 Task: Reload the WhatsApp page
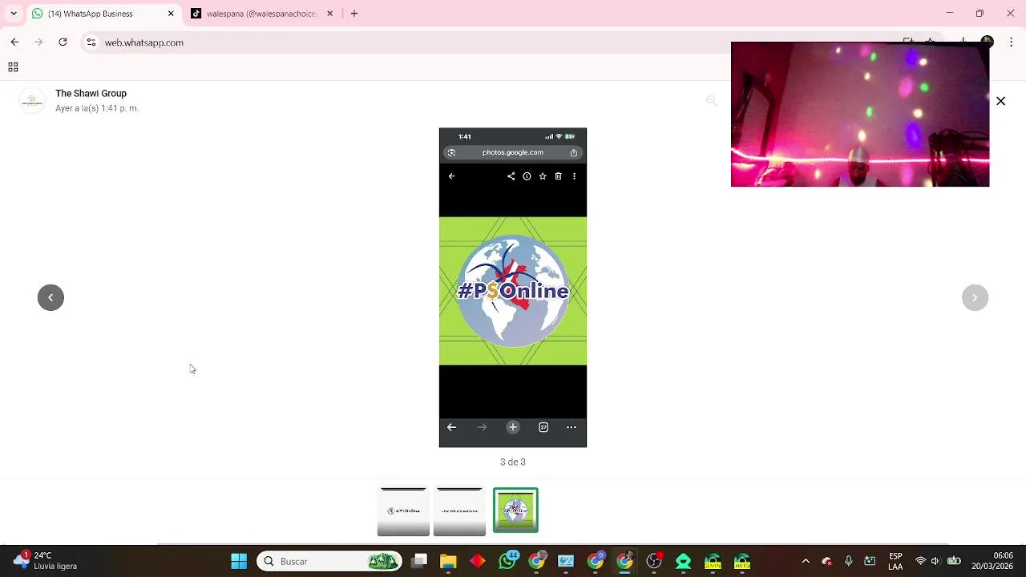(63, 42)
